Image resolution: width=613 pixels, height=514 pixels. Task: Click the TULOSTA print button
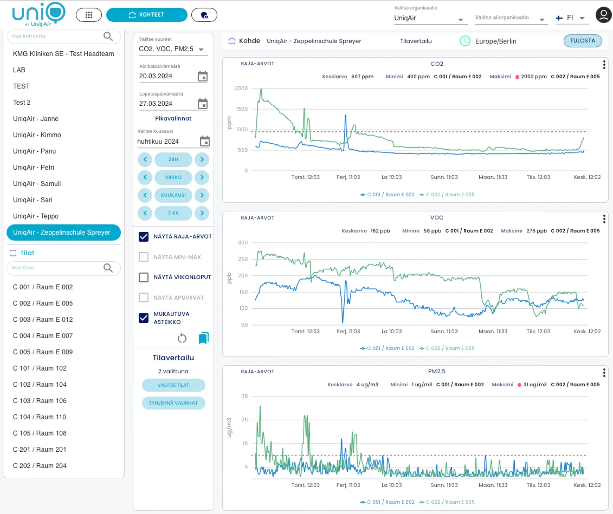point(582,41)
